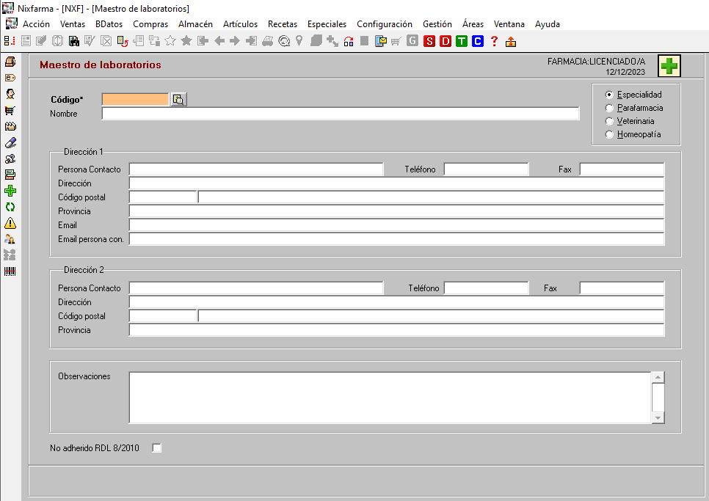Open the code lookup button beside Código
This screenshot has width=709, height=501.
coord(178,99)
